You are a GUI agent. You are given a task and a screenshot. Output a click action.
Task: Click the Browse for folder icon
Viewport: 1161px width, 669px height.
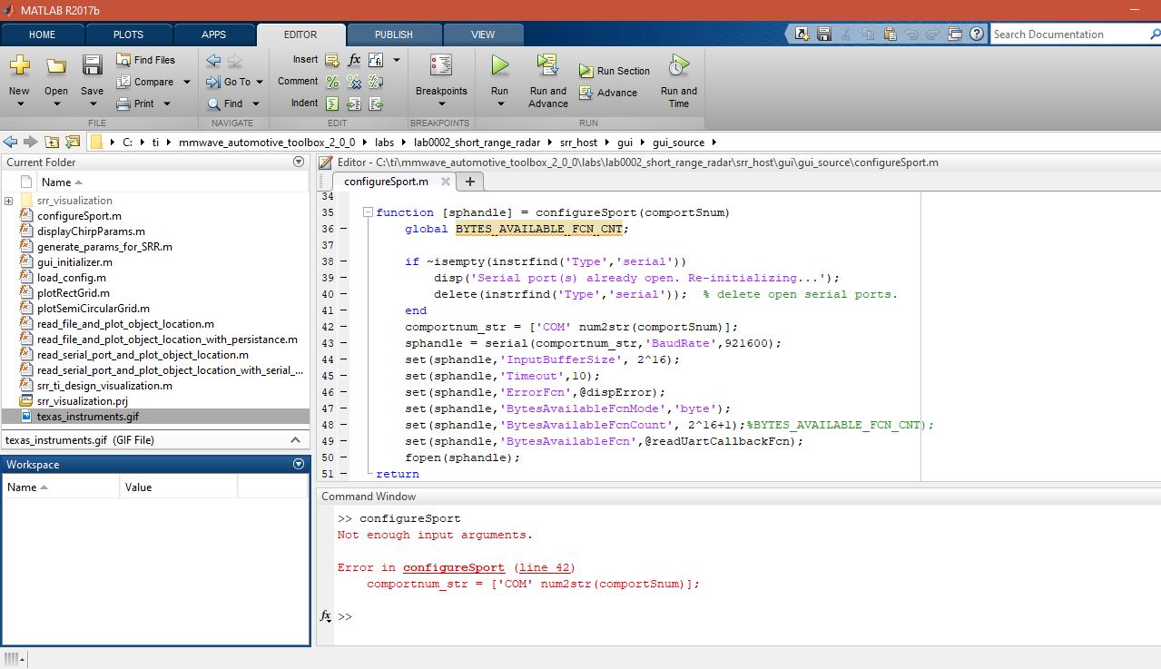coord(73,142)
